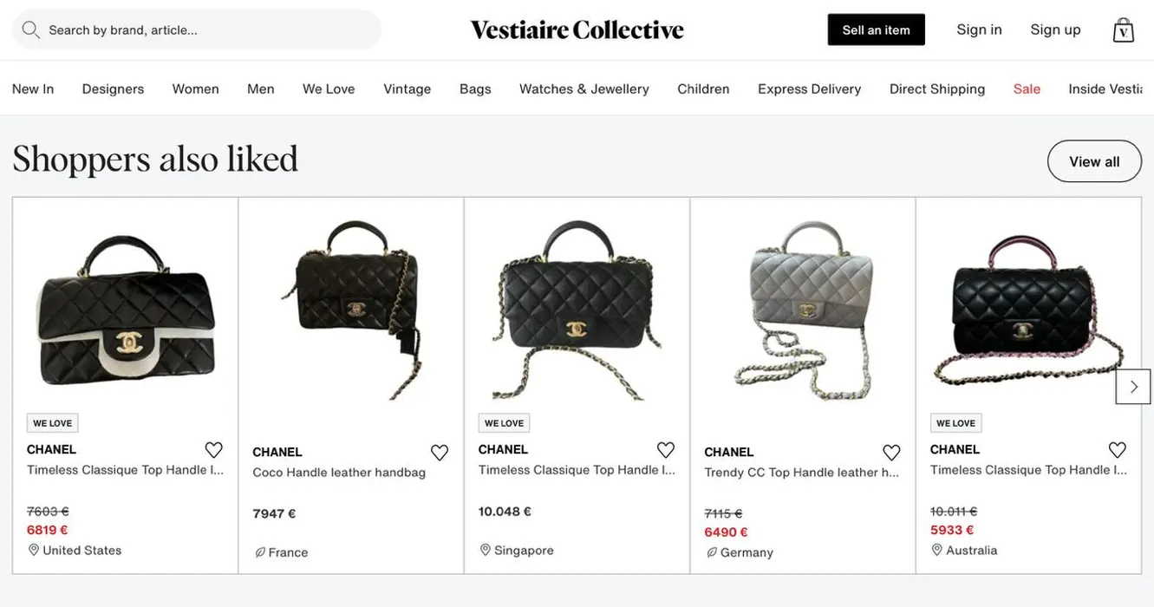Select the Vintage menu item

(x=407, y=88)
